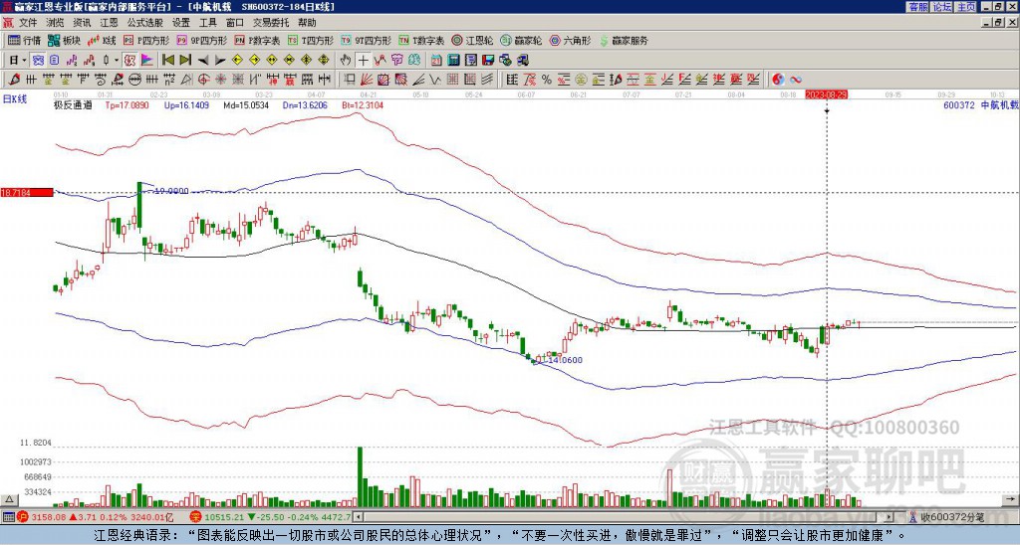Screen dimensions: 1020x545
Task: Open the 板块 sector view
Action: tap(64, 40)
